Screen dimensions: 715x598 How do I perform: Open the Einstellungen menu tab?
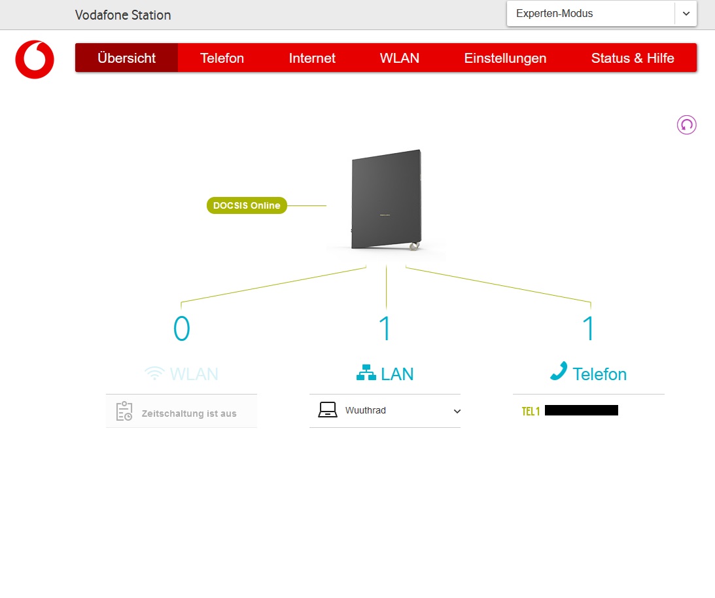point(505,58)
